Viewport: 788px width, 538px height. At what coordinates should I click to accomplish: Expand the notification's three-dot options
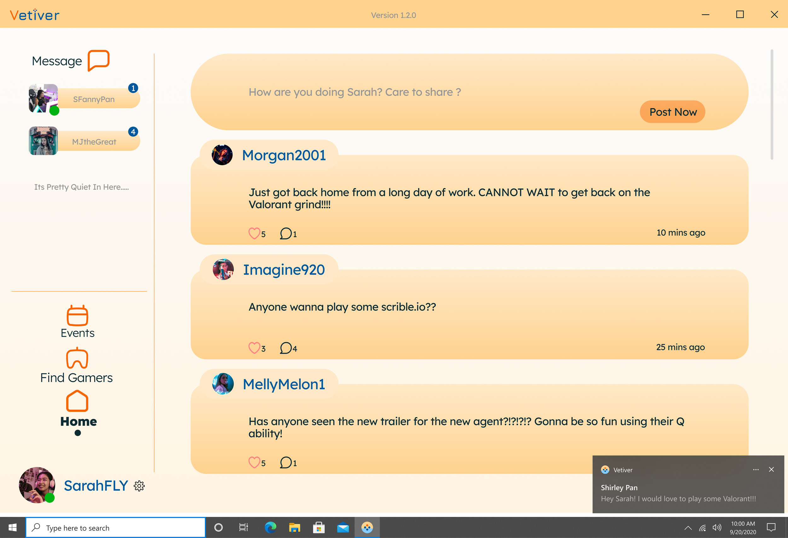point(756,470)
